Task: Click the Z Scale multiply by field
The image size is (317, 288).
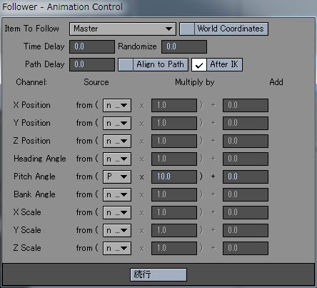Action: tap(174, 248)
